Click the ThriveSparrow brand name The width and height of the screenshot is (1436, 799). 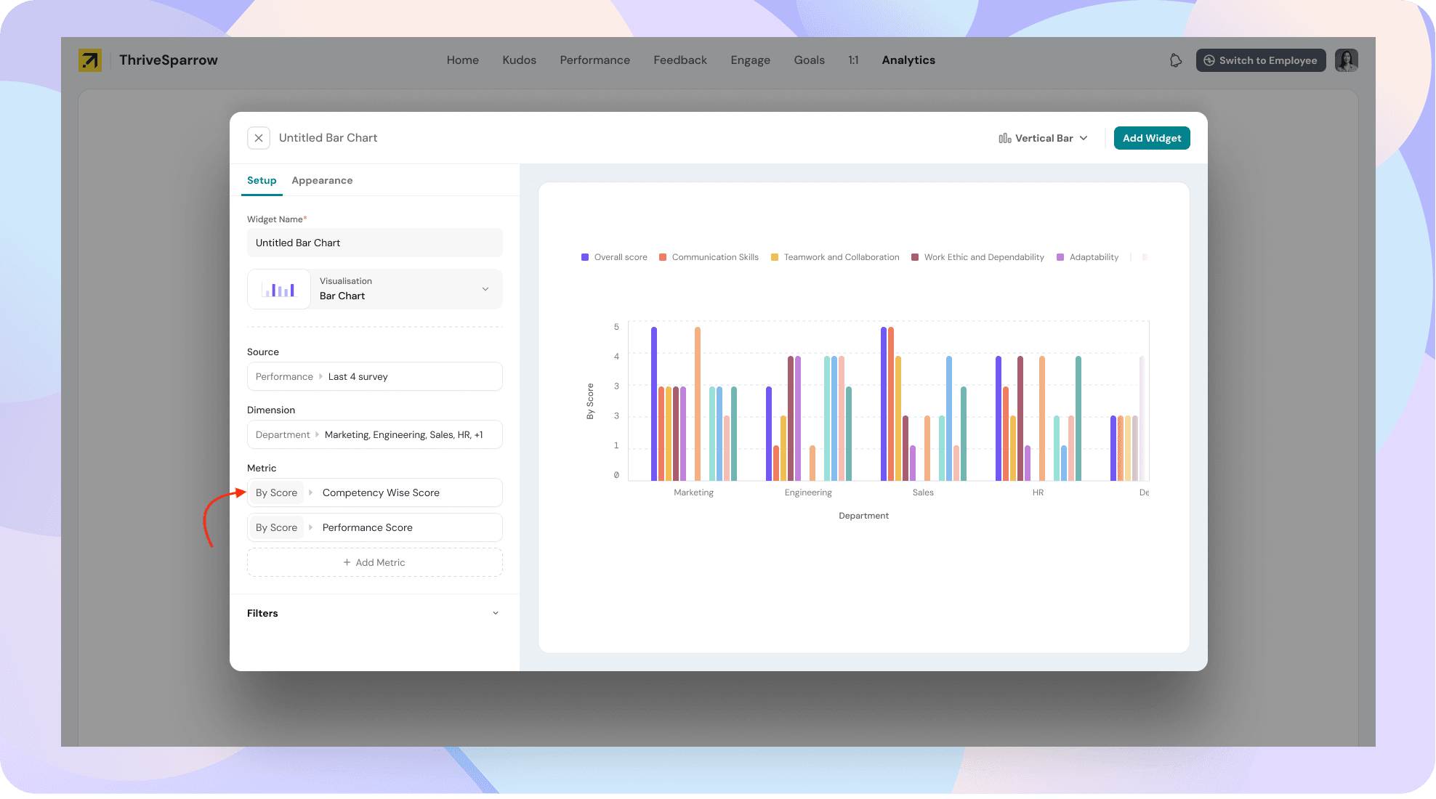click(169, 60)
